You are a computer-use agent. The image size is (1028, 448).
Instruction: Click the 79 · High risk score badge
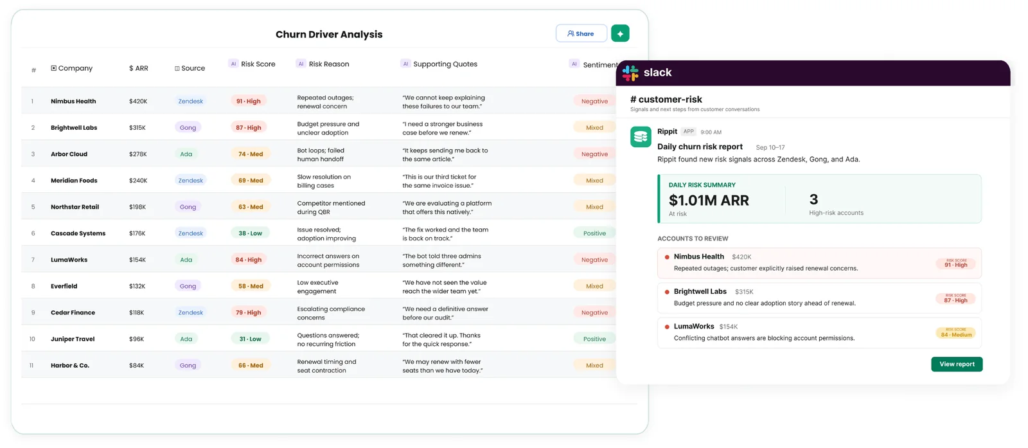tap(249, 312)
